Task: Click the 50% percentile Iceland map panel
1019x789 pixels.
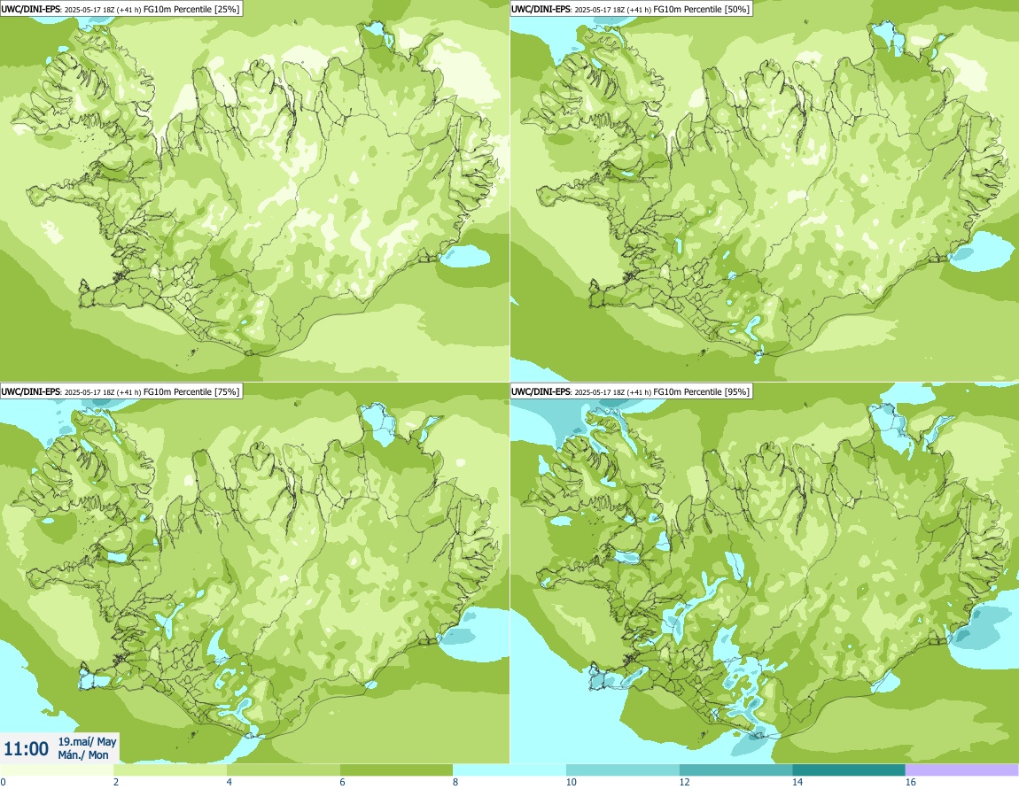Action: click(764, 190)
